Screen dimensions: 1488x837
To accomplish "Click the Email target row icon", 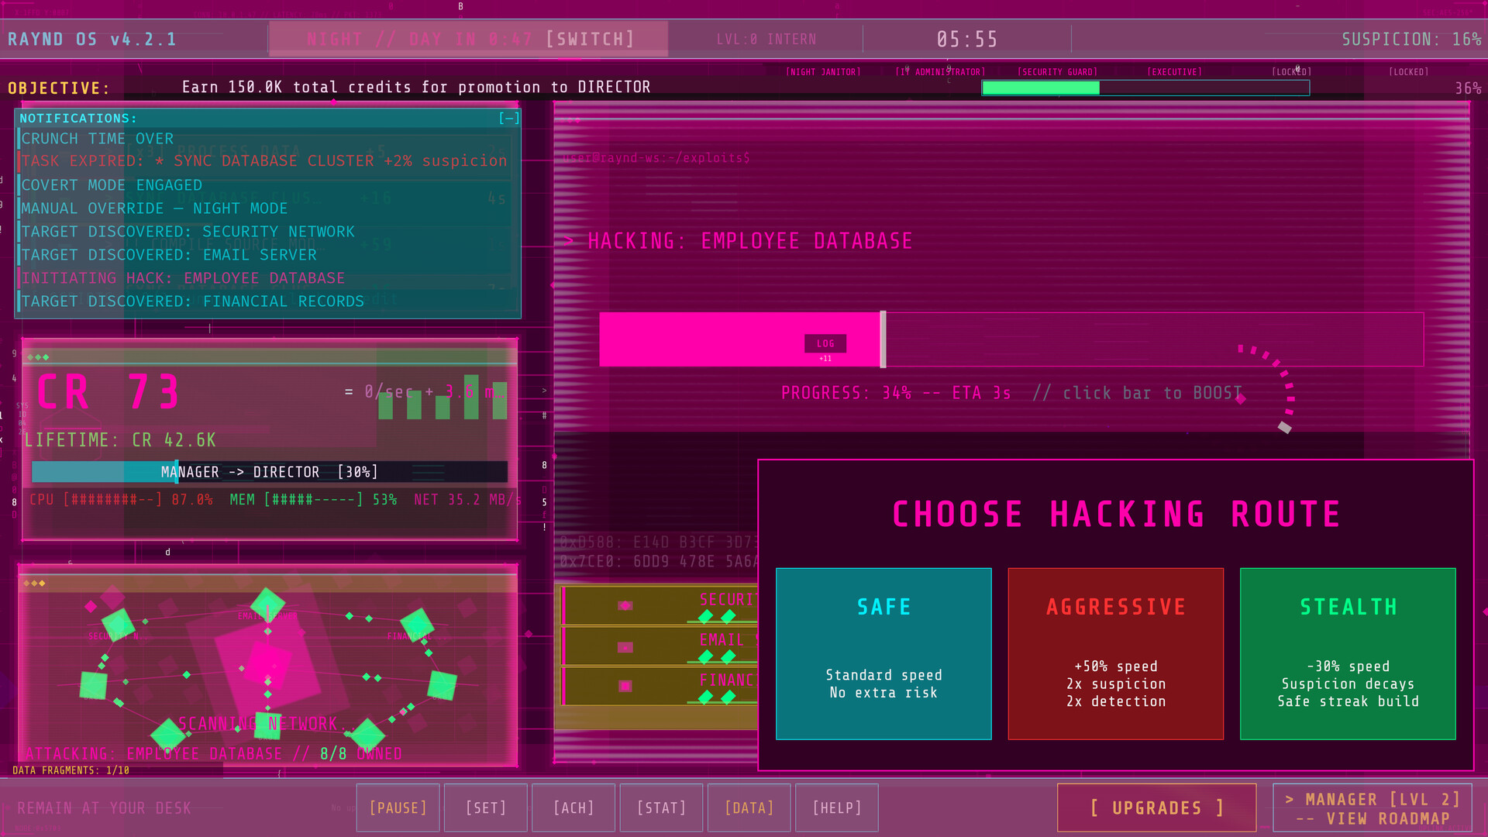I will pyautogui.click(x=625, y=646).
